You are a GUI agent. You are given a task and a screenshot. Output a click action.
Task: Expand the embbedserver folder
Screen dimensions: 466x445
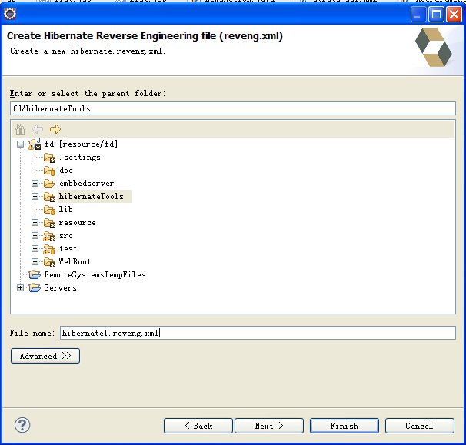click(x=35, y=183)
